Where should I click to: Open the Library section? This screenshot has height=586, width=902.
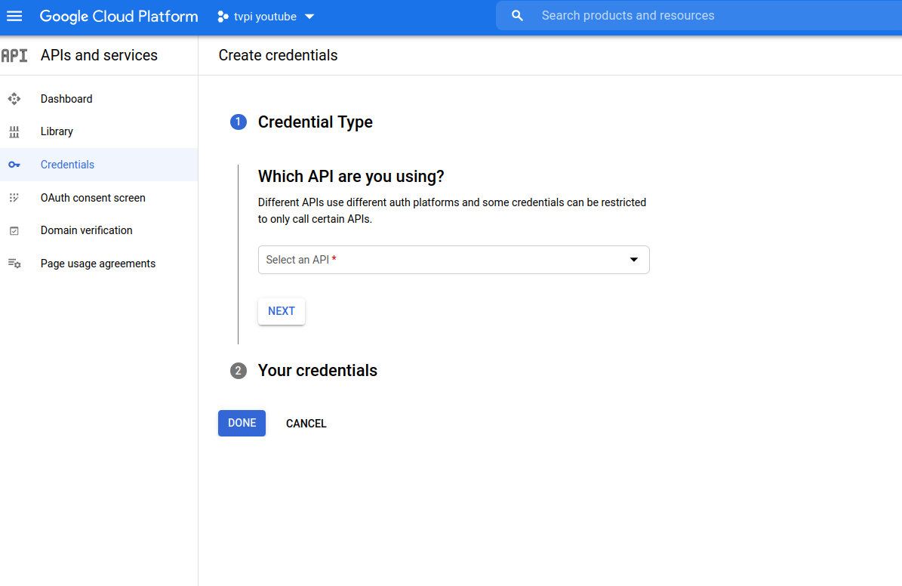[x=57, y=131]
